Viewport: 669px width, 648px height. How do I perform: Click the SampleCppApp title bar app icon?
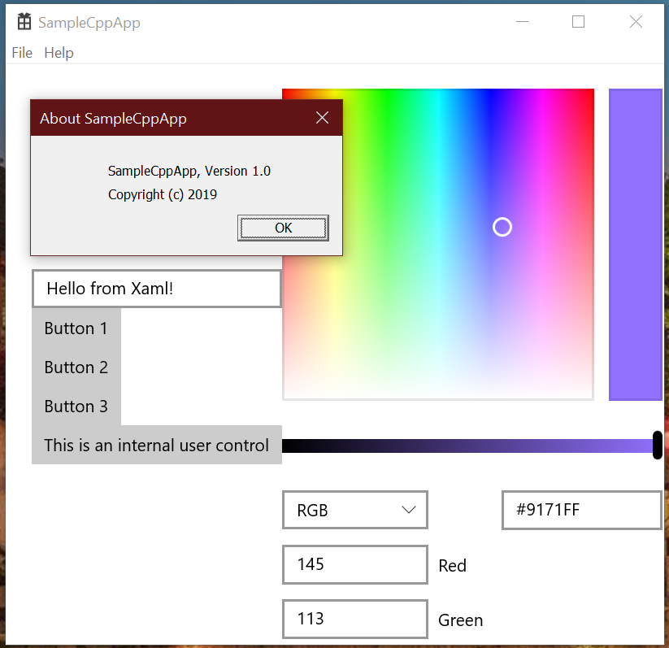tap(24, 22)
